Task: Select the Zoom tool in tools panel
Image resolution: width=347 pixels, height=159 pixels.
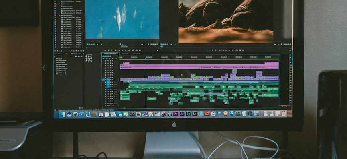Action: (91, 61)
